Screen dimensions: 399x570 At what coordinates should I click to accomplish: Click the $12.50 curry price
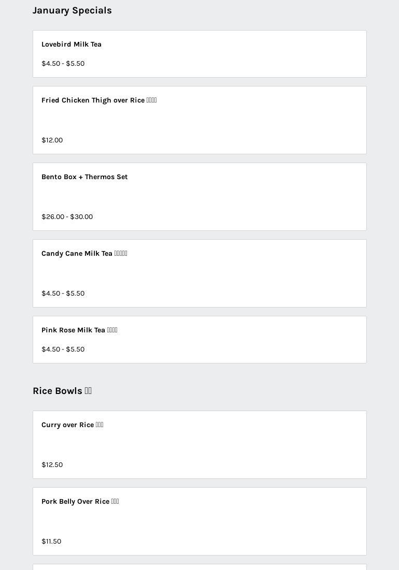52,465
